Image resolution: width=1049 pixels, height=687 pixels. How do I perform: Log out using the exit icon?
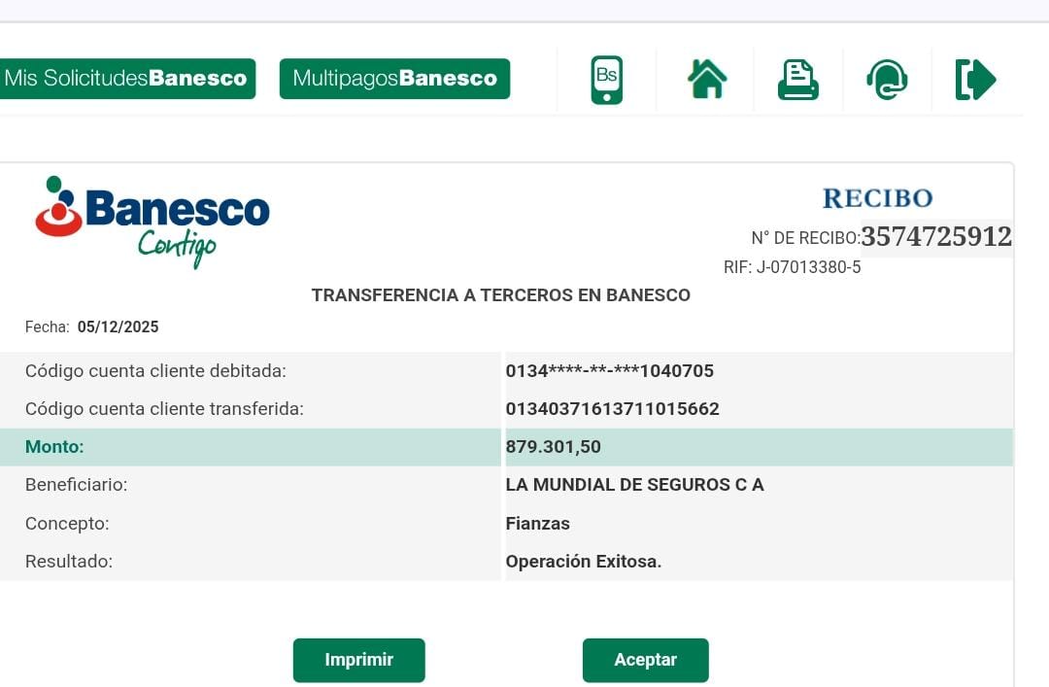pyautogui.click(x=975, y=79)
